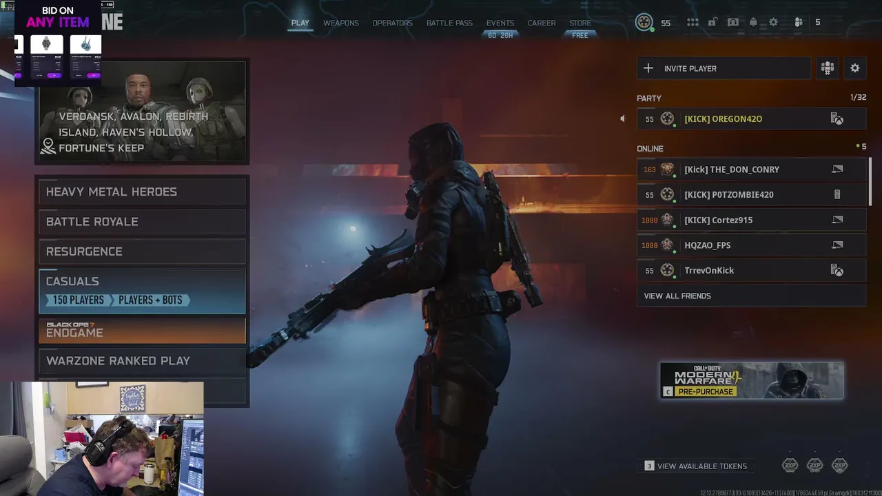Image resolution: width=882 pixels, height=496 pixels.
Task: Click platform icon on P0TZOMBIE420 row
Action: (837, 194)
